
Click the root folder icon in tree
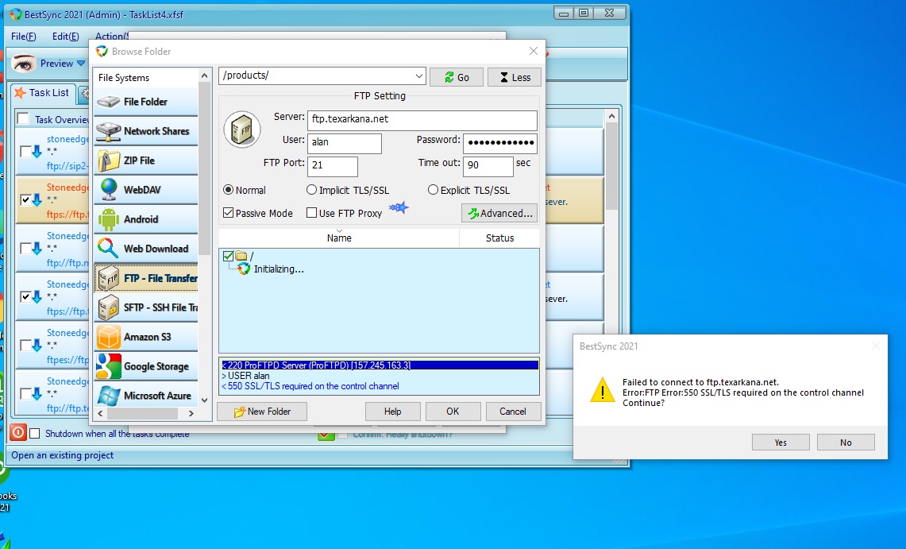pyautogui.click(x=241, y=256)
